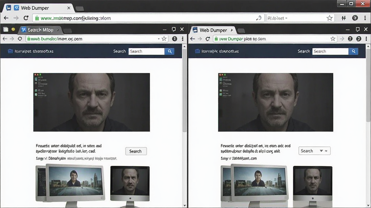Screen dimensions: 371x208
Task: Open a new tab in outer browser window
Action: [x=80, y=9]
